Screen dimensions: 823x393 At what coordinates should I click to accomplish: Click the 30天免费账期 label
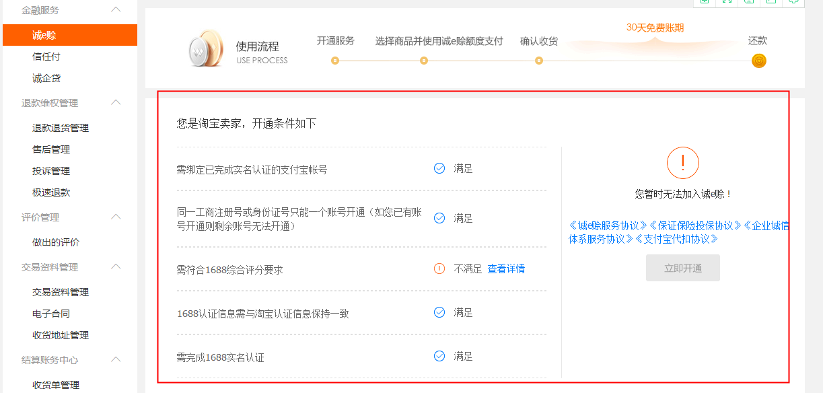pos(655,28)
